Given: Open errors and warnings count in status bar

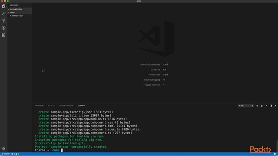Looking at the screenshot, I should [15, 154].
